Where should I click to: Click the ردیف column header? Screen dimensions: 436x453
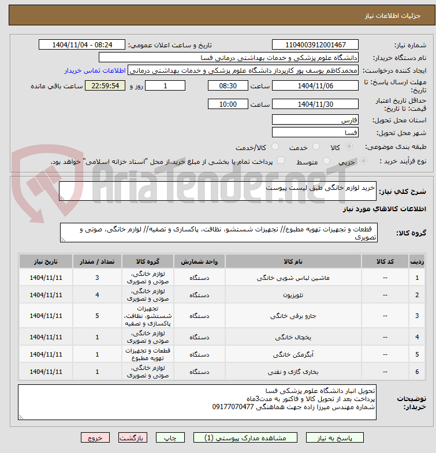tap(417, 261)
